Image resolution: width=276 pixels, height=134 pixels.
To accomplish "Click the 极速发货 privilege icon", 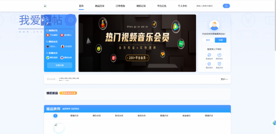I will pyautogui.click(x=209, y=55).
